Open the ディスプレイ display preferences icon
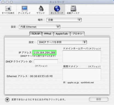Viewport: 114px width, 105px height. pos(24,10)
